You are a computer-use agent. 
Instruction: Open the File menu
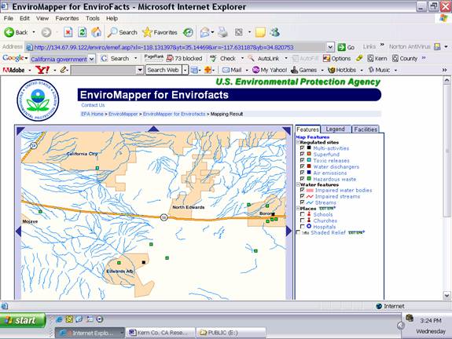9,18
